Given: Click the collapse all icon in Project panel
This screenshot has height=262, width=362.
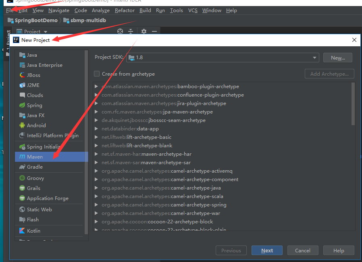Looking at the screenshot, I should 131,31.
